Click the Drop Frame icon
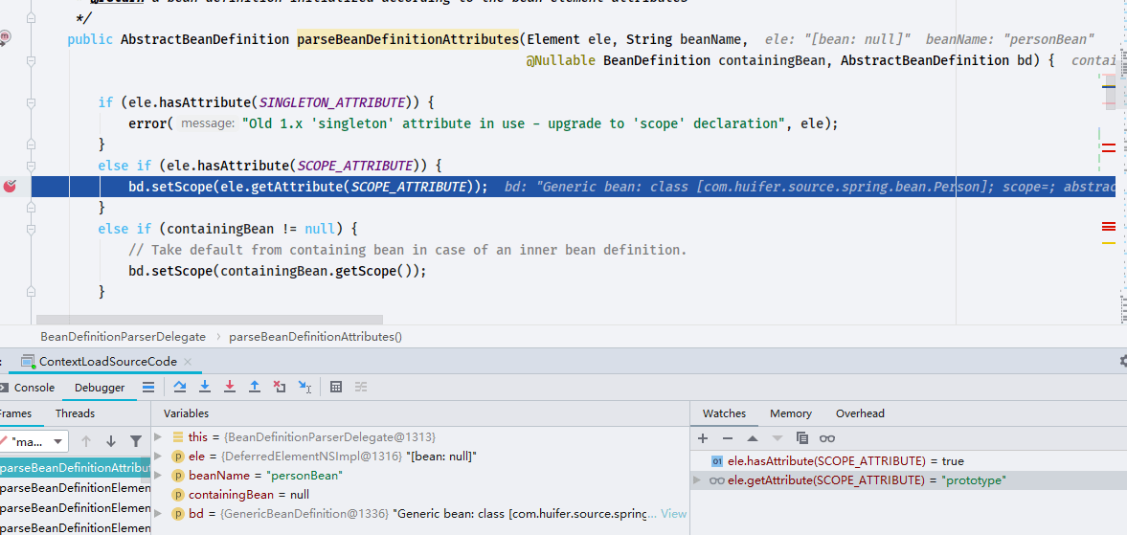 tap(279, 387)
